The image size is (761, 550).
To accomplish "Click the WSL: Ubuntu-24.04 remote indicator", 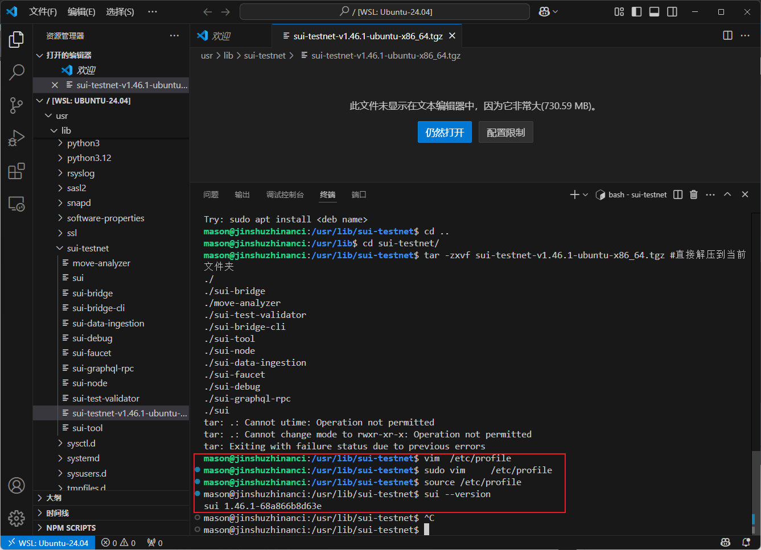I will point(48,543).
